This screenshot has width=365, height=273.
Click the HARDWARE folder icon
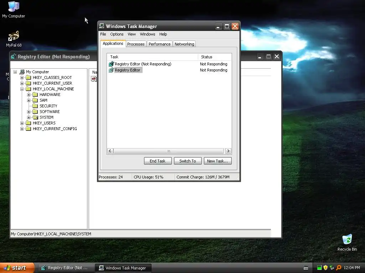pyautogui.click(x=35, y=95)
